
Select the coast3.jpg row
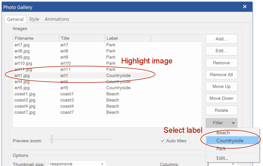(25, 100)
